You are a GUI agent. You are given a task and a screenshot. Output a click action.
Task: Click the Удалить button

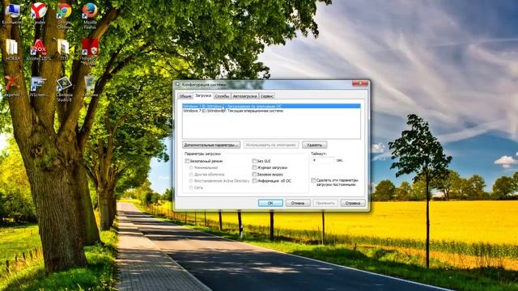(x=315, y=145)
